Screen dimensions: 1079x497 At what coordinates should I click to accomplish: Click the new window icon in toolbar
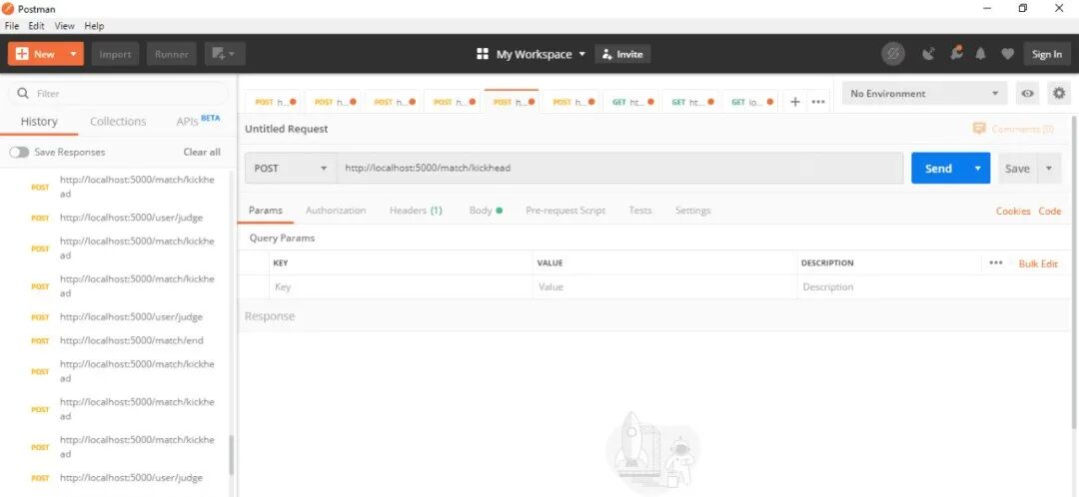pos(225,54)
